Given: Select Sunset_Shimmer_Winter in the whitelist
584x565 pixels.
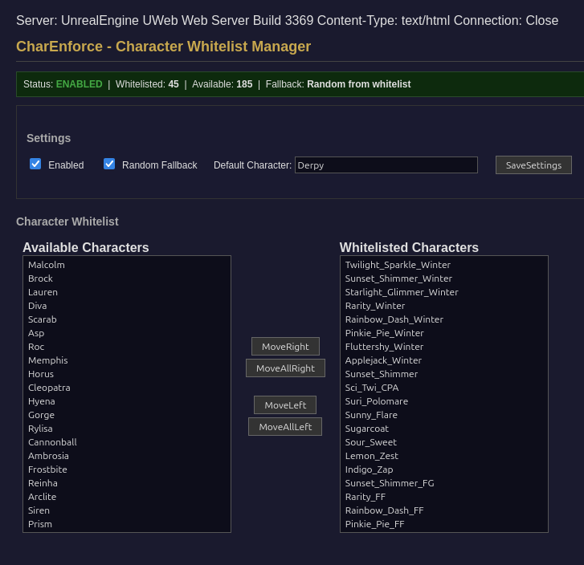Looking at the screenshot, I should click(444, 278).
